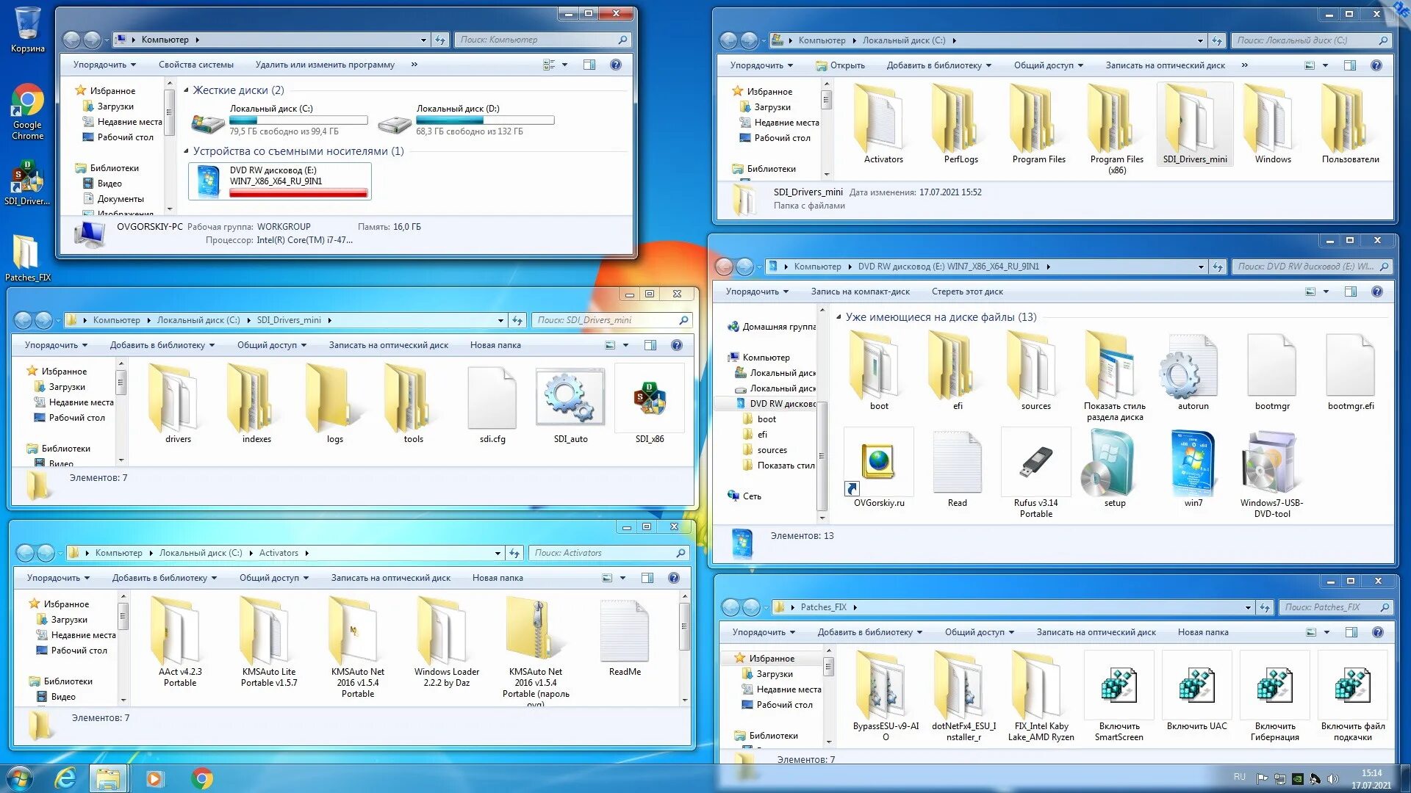Click Свойства системы in the toolbar
This screenshot has width=1411, height=793.
tap(195, 65)
